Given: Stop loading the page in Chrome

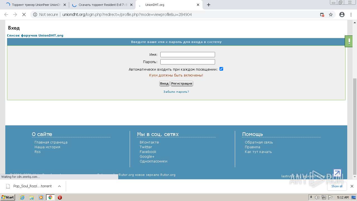Looking at the screenshot, I should coord(24,15).
